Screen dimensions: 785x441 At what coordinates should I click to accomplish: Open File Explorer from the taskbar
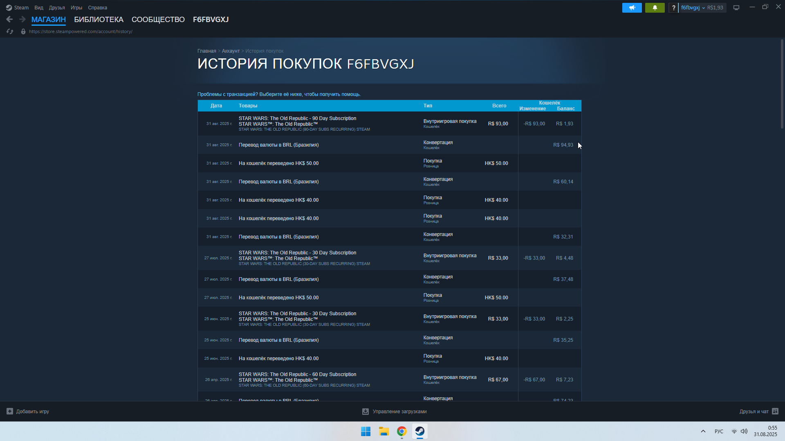(384, 431)
